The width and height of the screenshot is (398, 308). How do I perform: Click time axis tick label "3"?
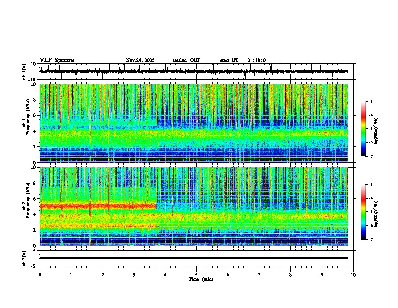(134, 275)
